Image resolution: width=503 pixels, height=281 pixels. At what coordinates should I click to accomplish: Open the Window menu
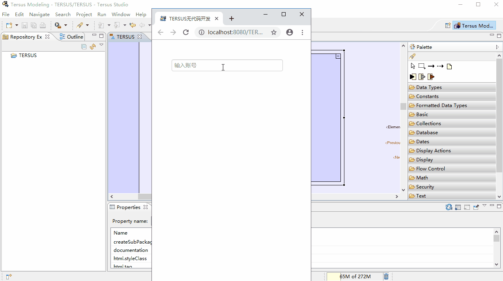click(121, 14)
